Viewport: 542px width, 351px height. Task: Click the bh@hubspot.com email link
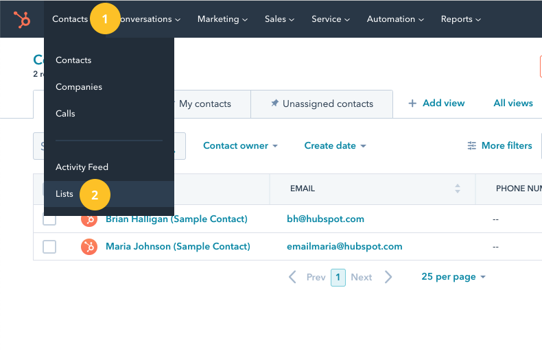(325, 219)
